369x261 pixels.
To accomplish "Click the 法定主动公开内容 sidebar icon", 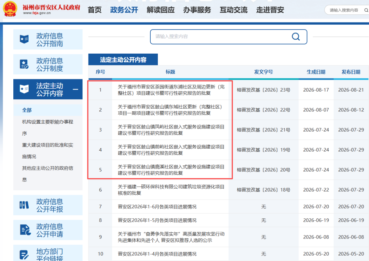I will click(24, 89).
